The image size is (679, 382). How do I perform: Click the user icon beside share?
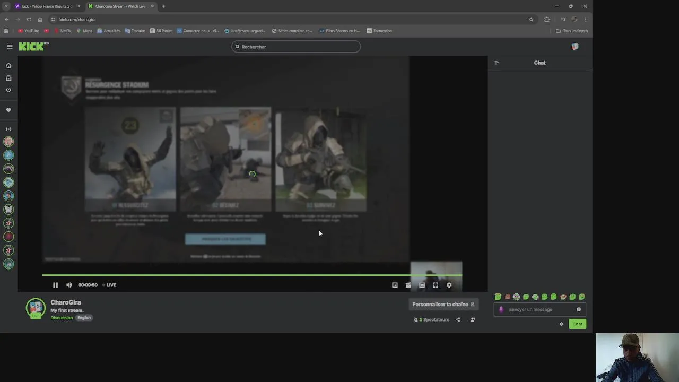(x=473, y=319)
